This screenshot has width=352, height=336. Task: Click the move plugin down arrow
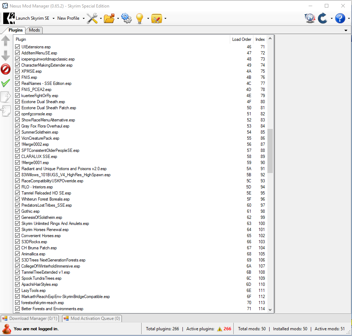pos(6,55)
